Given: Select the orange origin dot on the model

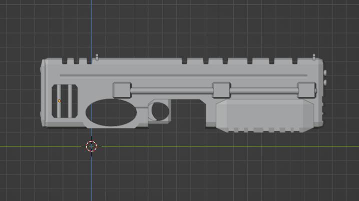Looking at the screenshot, I should [59, 101].
